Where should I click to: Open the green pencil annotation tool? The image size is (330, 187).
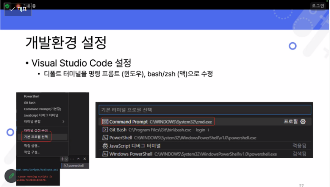point(11,176)
